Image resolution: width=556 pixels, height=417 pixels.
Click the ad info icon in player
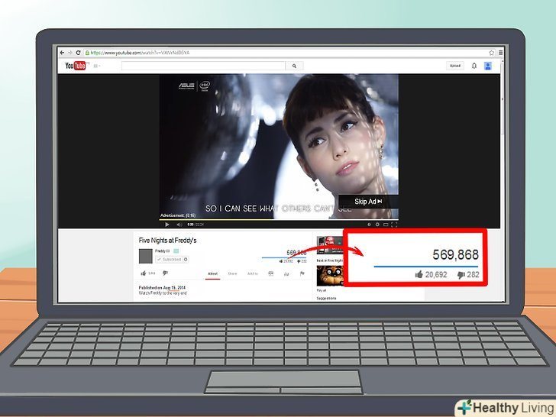click(x=369, y=225)
